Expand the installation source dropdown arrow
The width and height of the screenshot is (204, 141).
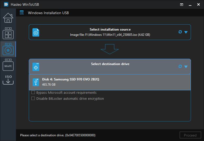[186, 32]
